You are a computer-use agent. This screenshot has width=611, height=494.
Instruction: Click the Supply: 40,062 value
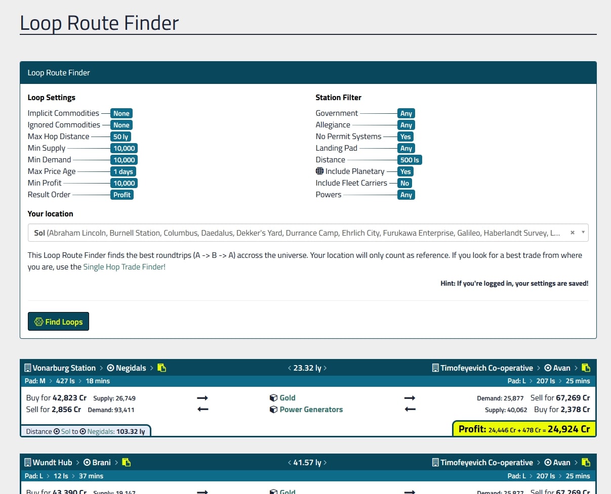pyautogui.click(x=506, y=410)
